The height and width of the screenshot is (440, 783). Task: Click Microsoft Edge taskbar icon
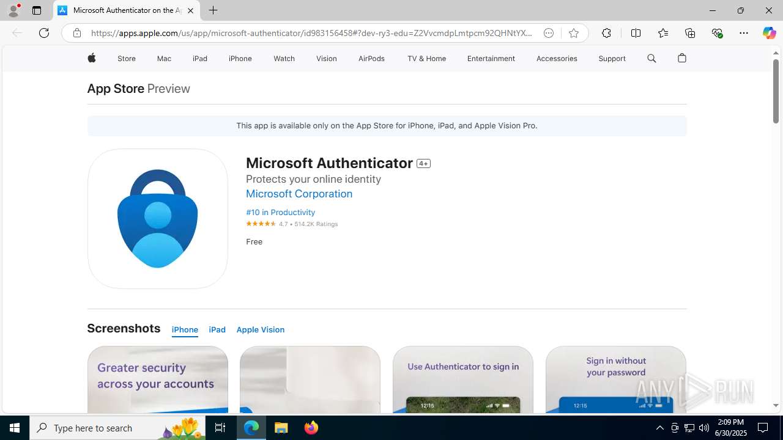(251, 428)
